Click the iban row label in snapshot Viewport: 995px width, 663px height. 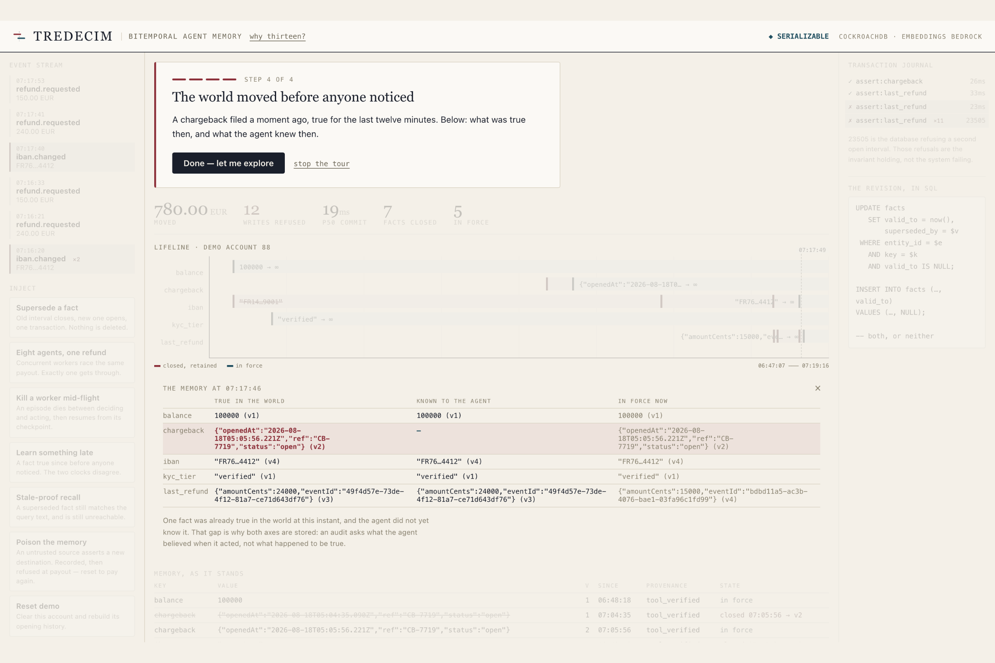pyautogui.click(x=171, y=461)
